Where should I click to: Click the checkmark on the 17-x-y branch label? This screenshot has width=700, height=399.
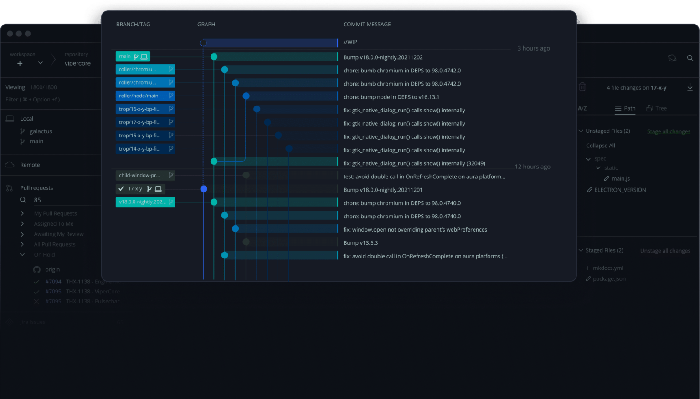[x=121, y=188]
